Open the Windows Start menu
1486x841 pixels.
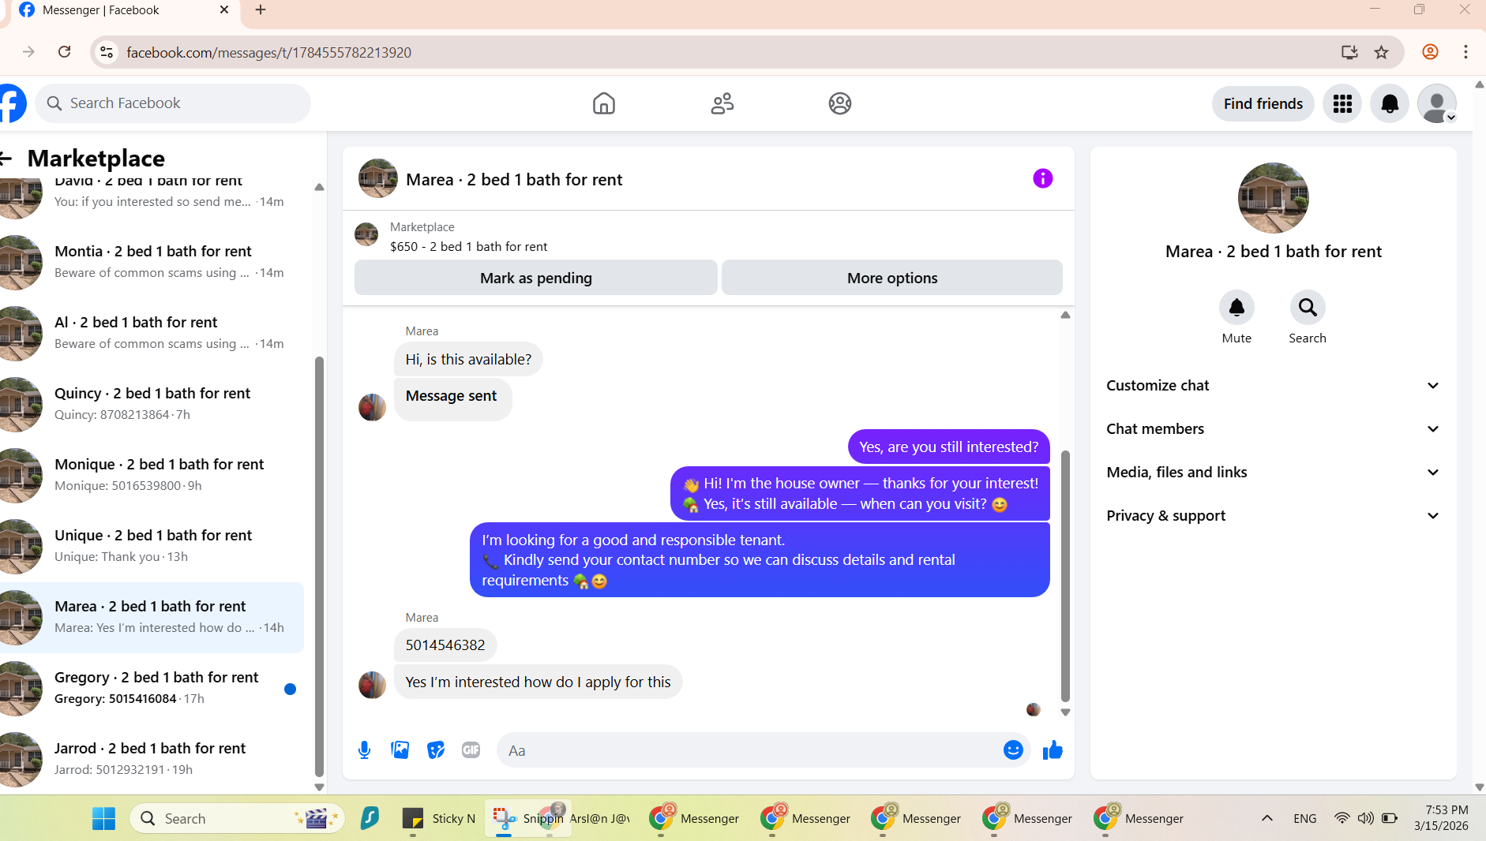[x=103, y=818]
